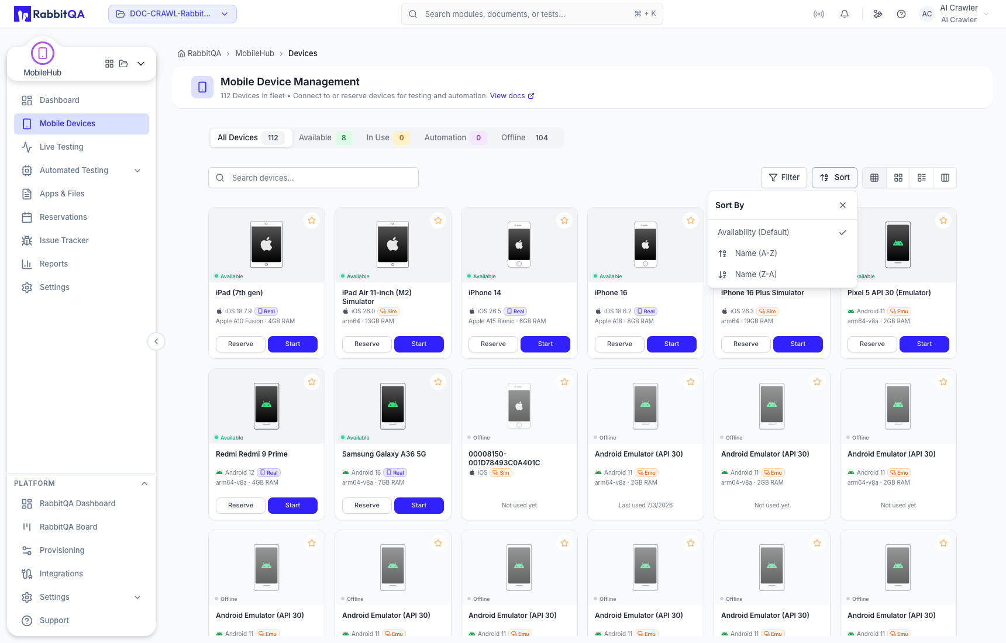Reserve the Pixel 5 API 30 Emulator
The height and width of the screenshot is (643, 1006).
coord(873,344)
